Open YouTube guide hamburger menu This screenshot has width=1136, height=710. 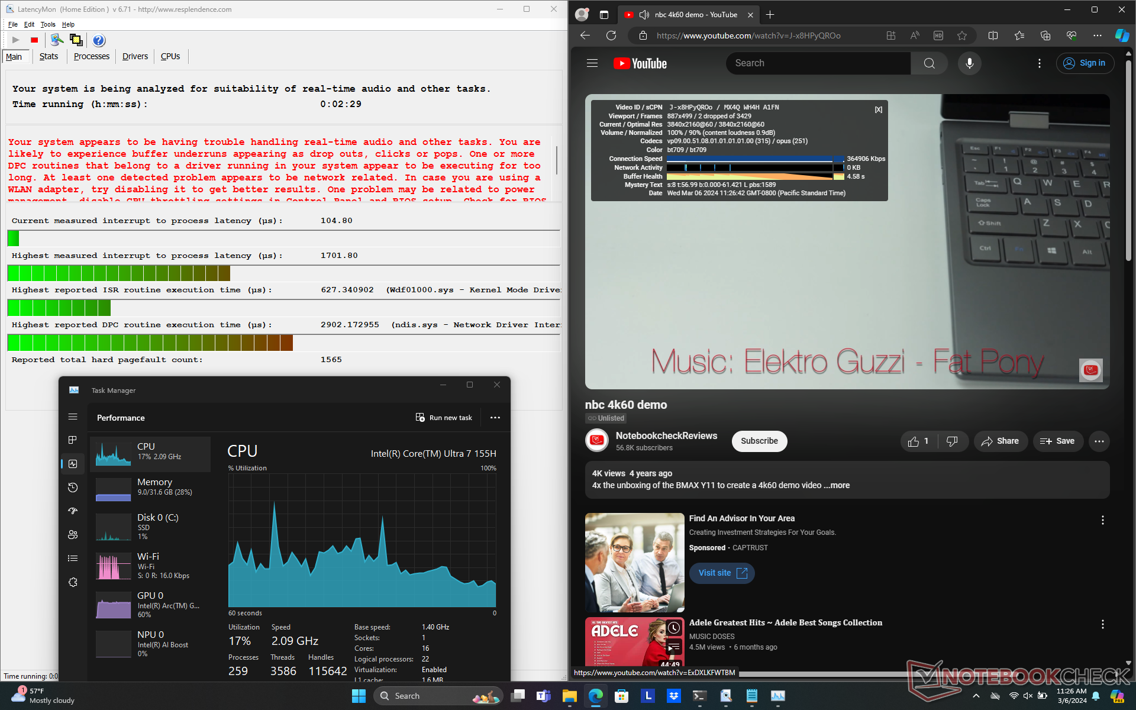(592, 63)
